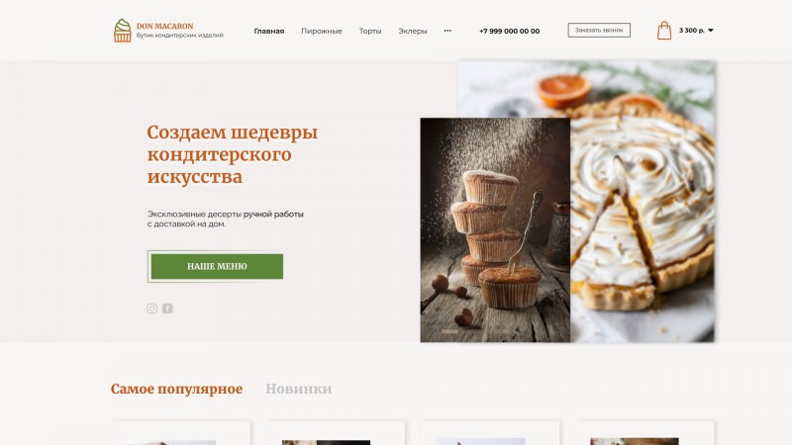Open the shopping bag cart icon

pyautogui.click(x=664, y=31)
